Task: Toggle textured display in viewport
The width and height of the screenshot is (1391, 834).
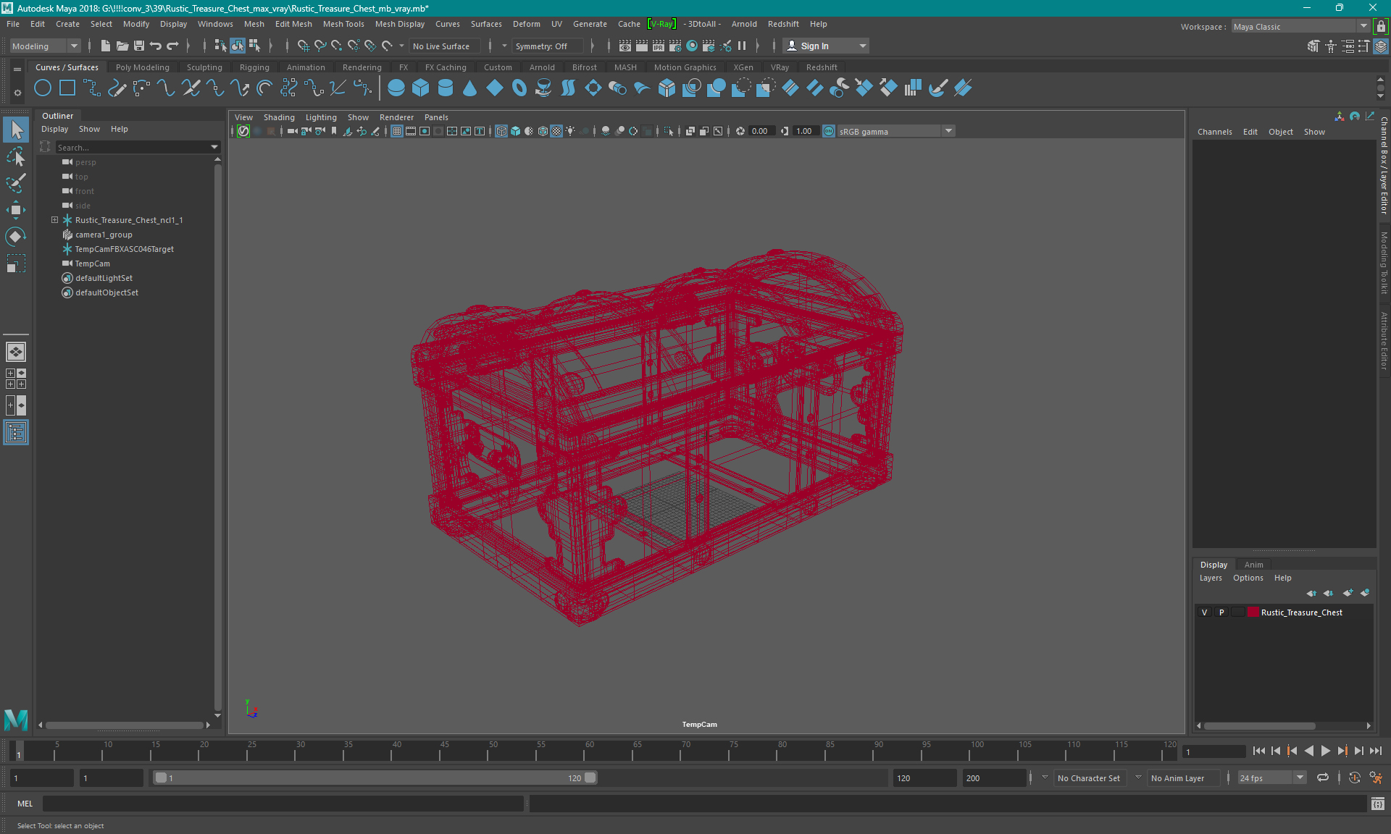Action: click(x=556, y=131)
